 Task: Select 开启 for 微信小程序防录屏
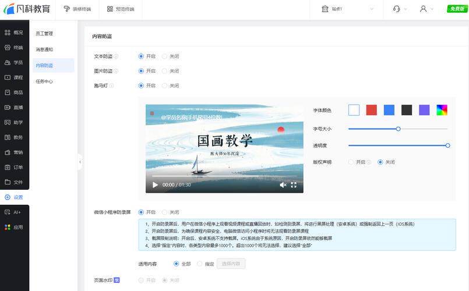[141, 212]
